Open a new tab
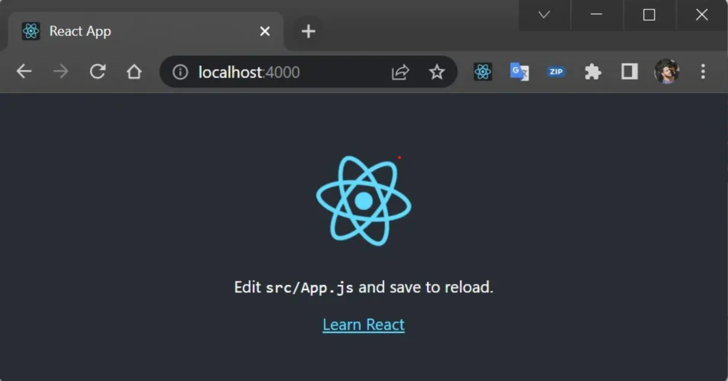The width and height of the screenshot is (728, 381). pos(308,32)
